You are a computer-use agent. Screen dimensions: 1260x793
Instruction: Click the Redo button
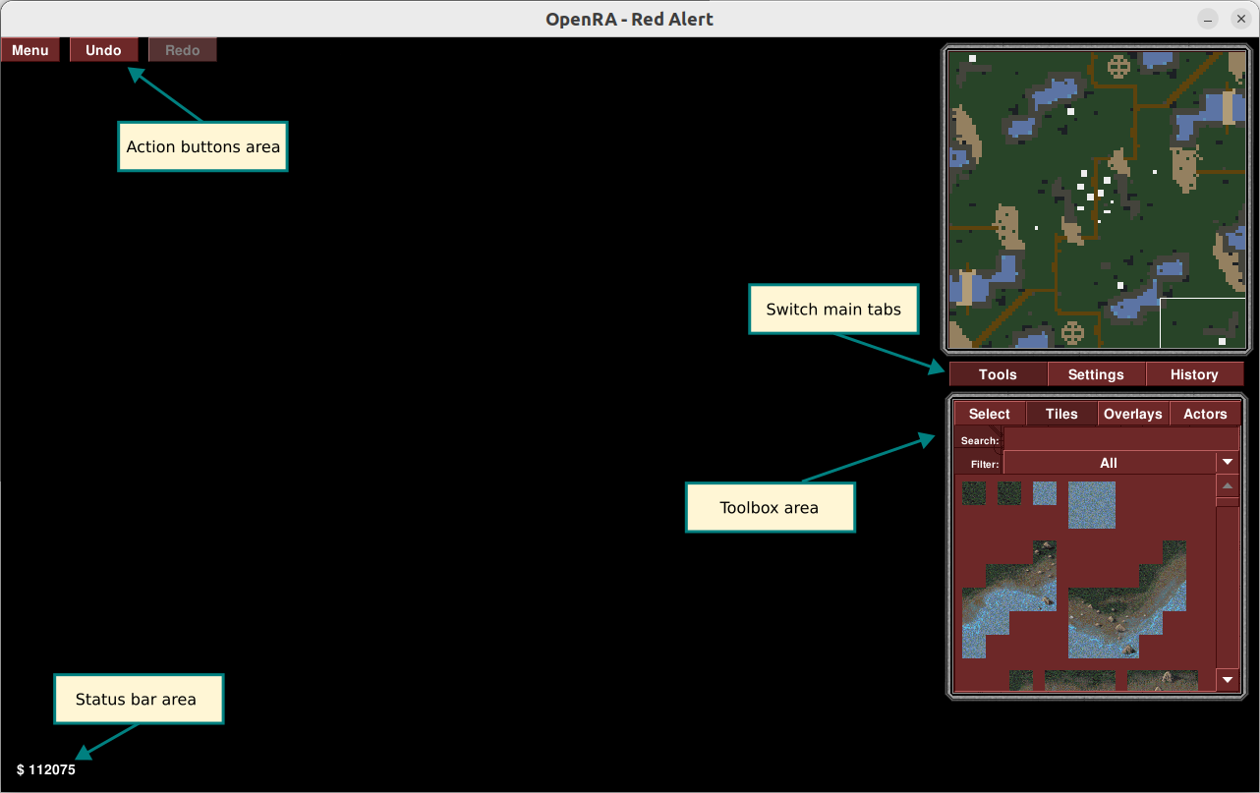[183, 50]
